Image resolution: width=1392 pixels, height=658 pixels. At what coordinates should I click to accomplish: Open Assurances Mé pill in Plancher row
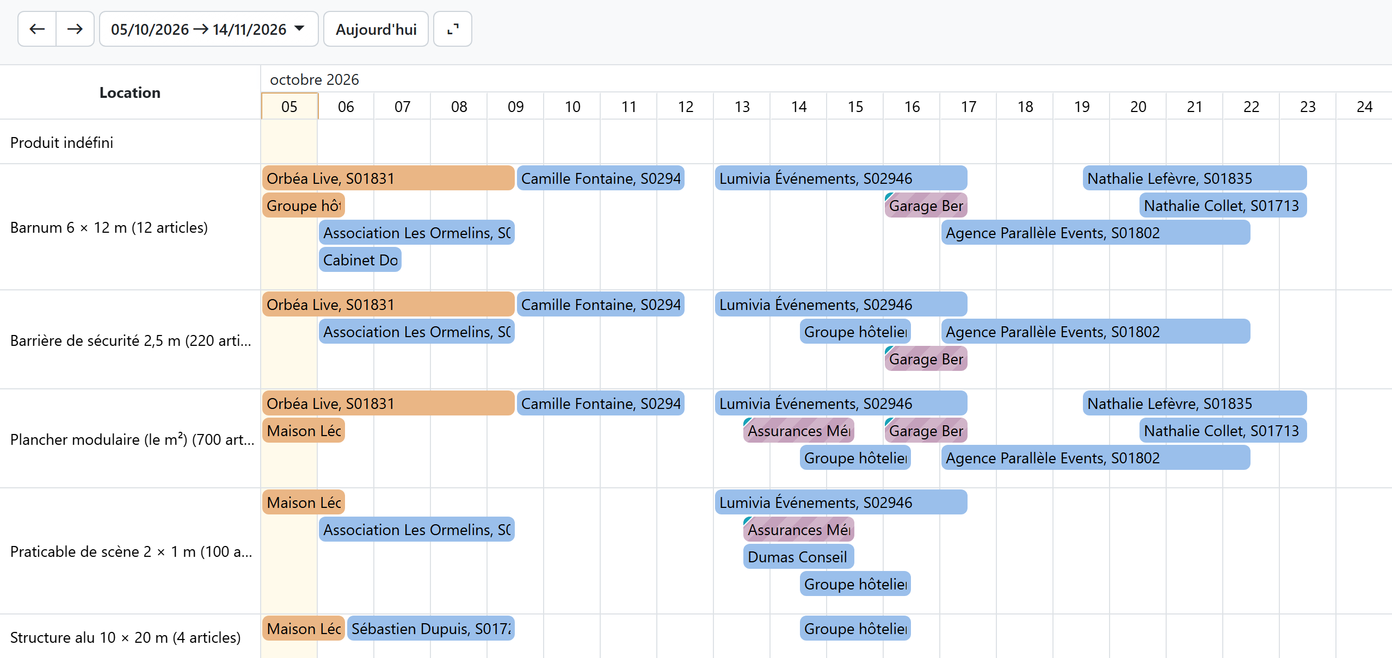[799, 430]
